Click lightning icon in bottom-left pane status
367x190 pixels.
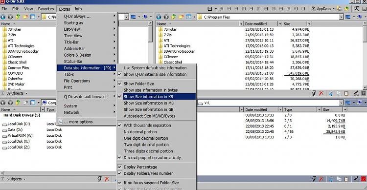click(99, 179)
